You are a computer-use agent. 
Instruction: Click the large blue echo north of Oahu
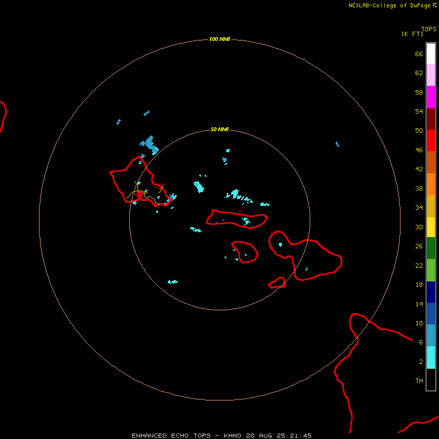pos(150,145)
